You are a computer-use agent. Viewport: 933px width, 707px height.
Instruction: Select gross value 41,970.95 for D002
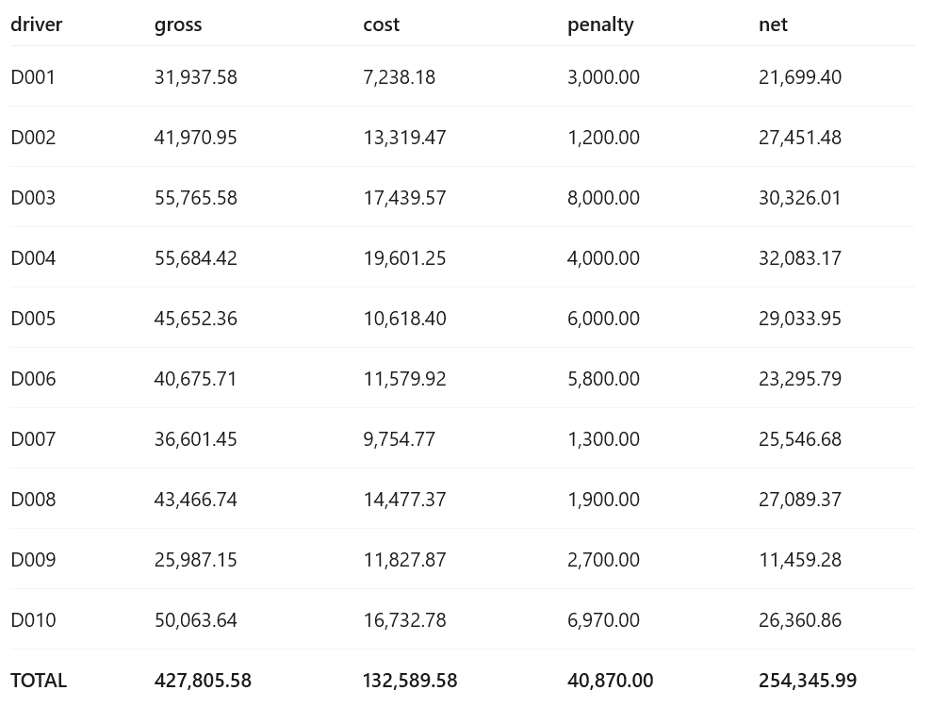coord(196,138)
